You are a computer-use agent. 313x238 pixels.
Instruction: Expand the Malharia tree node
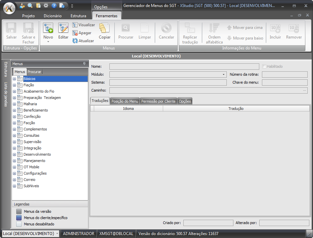click(x=14, y=104)
